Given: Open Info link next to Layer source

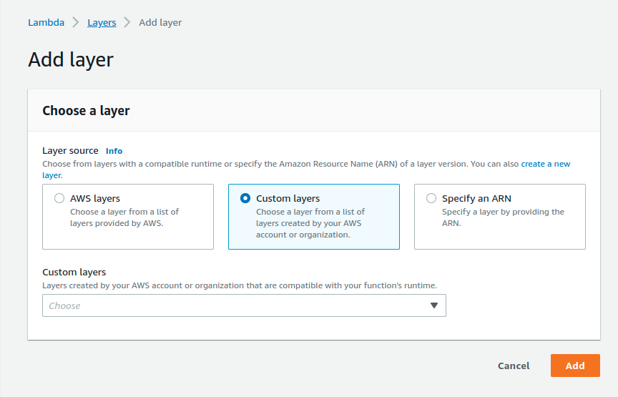Looking at the screenshot, I should point(114,151).
